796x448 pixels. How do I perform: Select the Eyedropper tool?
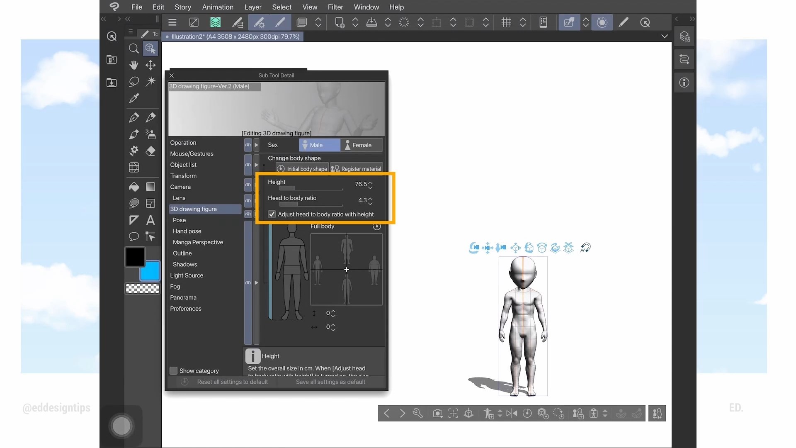(133, 98)
